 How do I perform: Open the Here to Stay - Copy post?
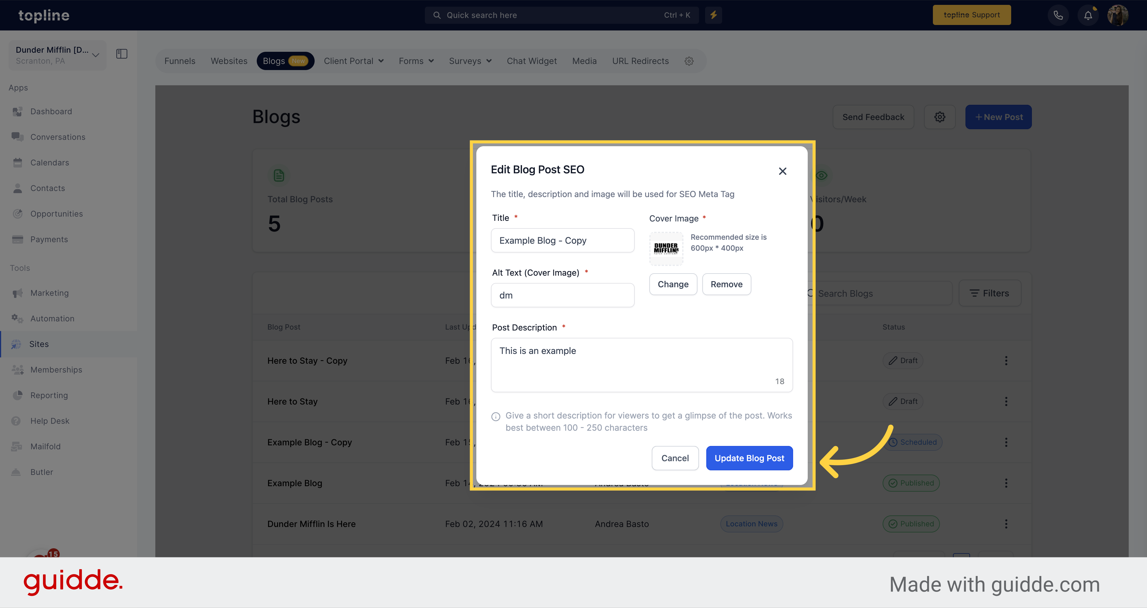307,361
